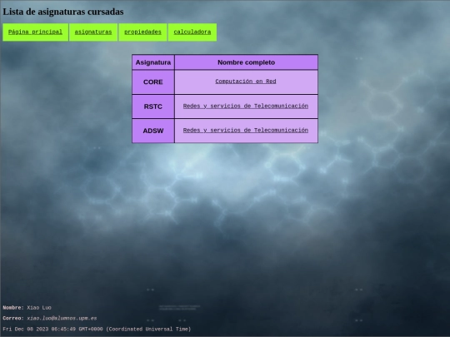450x337 pixels.
Task: Follow the Computación en Red link
Action: pos(246,82)
